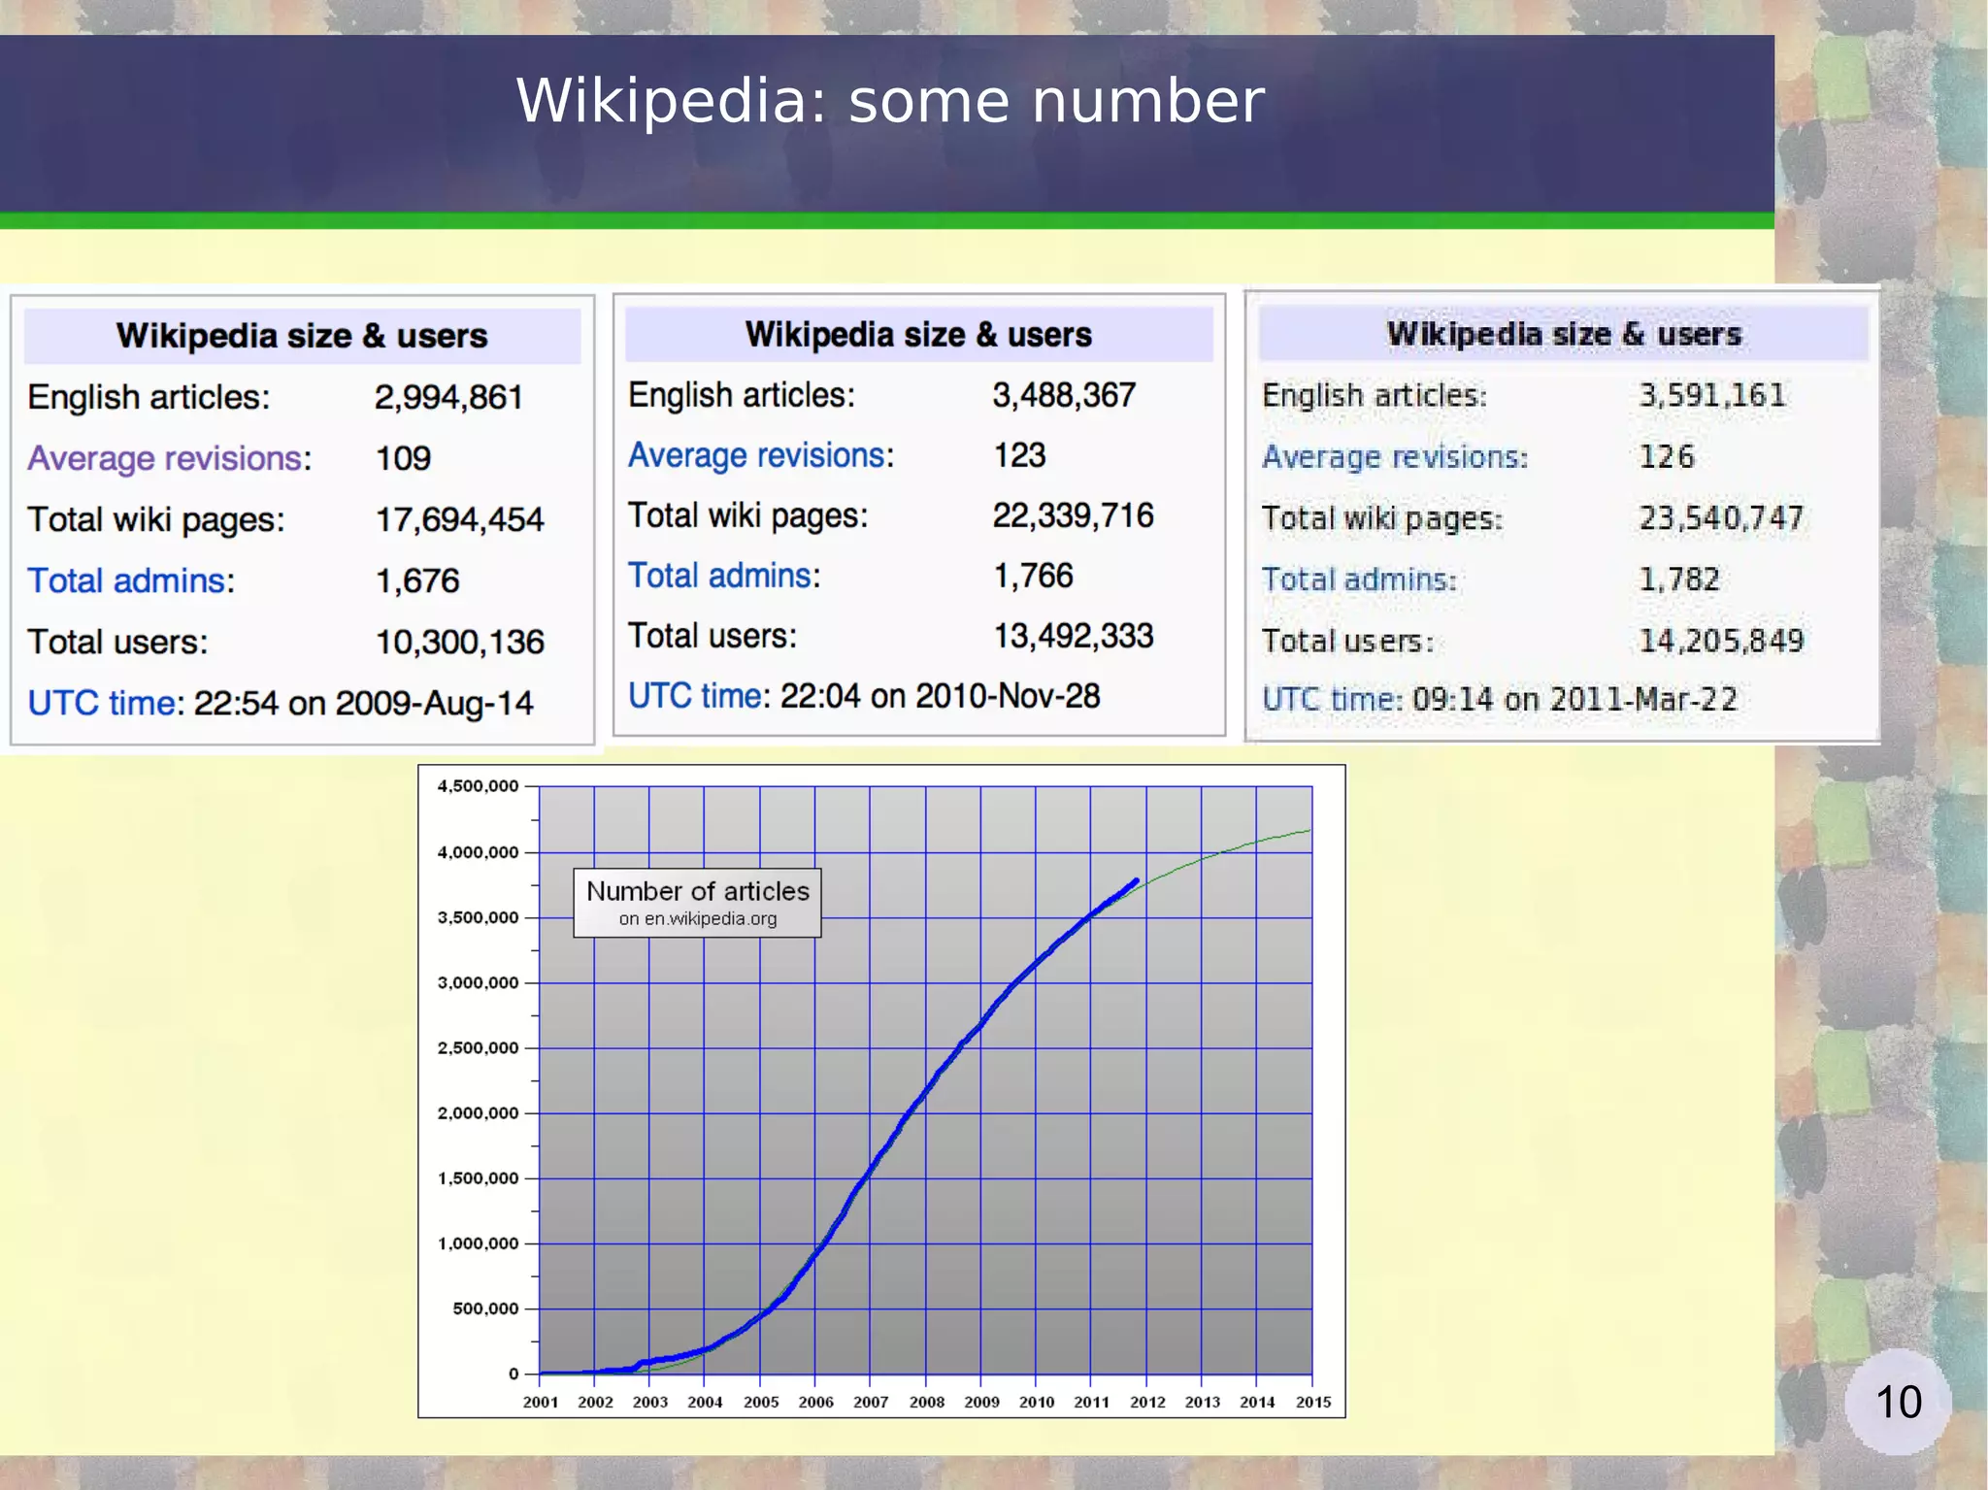Click the 2010 table's English articles: label
The height and width of the screenshot is (1490, 1988).
(742, 395)
